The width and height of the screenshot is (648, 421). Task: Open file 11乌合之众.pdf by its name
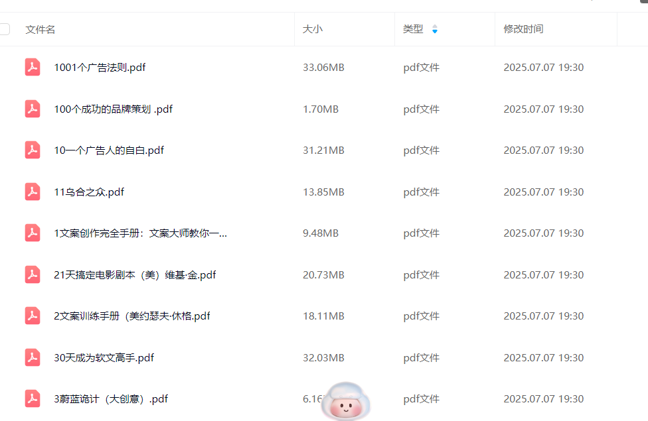[89, 192]
